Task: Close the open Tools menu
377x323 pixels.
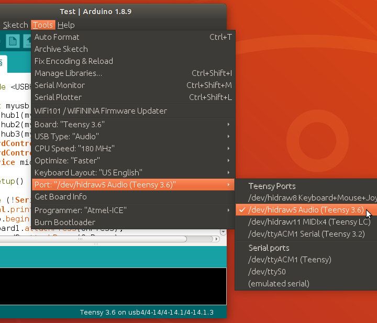Action: (x=43, y=25)
